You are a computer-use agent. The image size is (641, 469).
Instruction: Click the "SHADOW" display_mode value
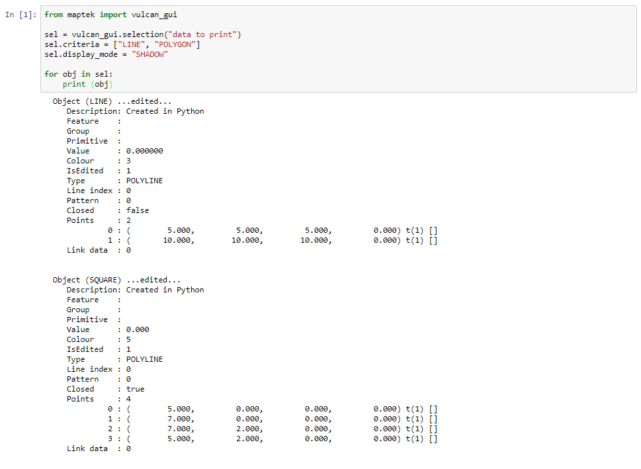pyautogui.click(x=150, y=54)
